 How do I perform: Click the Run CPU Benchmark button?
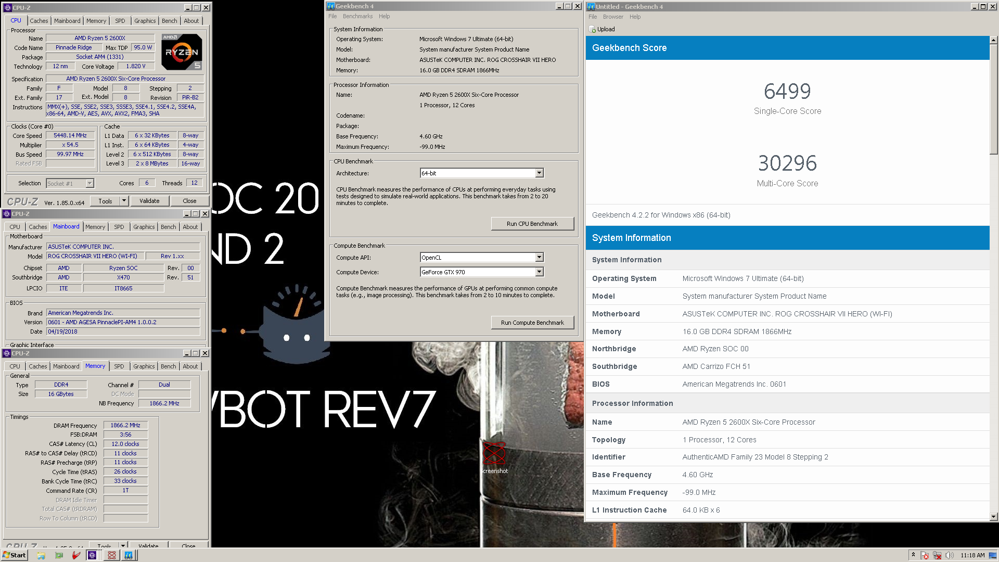point(532,224)
